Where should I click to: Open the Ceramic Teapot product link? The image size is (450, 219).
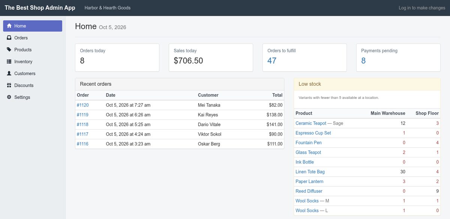pyautogui.click(x=311, y=123)
